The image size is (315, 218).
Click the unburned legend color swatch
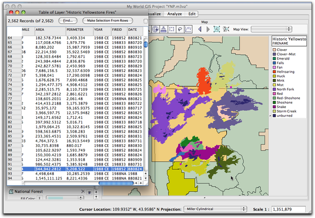pos(274,116)
